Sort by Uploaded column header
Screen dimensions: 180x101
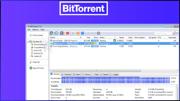click(x=172, y=37)
